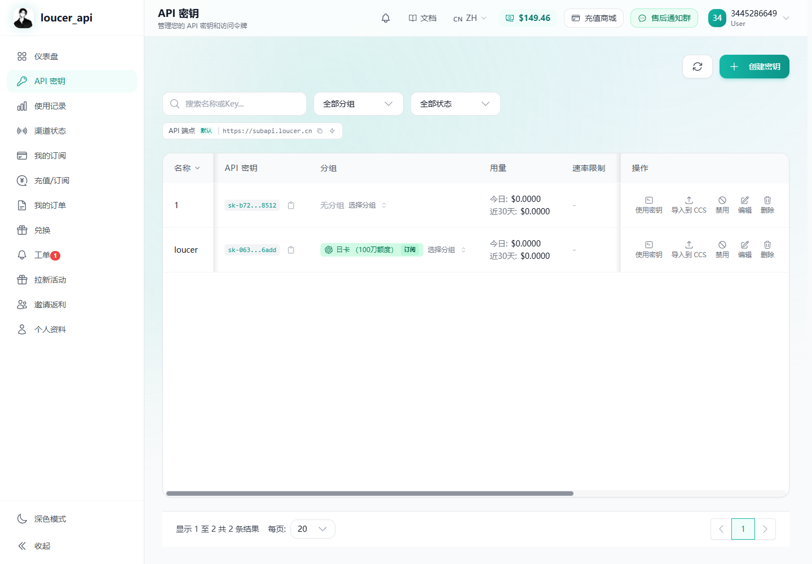Image resolution: width=812 pixels, height=564 pixels.
Task: Choose group for loucer 选择分组
Action: tap(447, 250)
